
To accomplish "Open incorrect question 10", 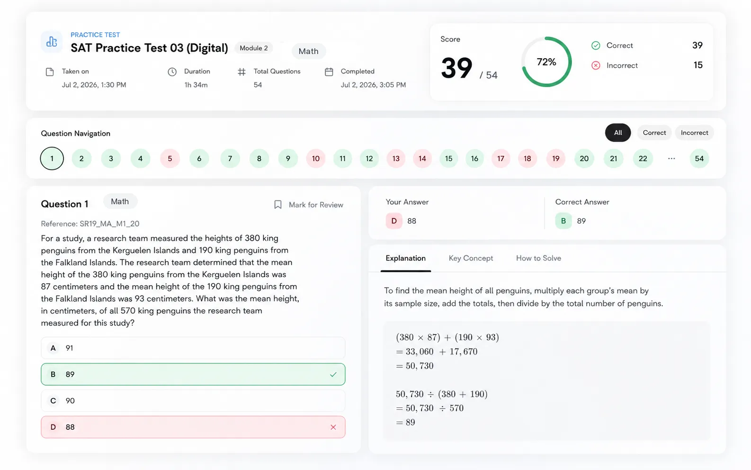I will click(x=316, y=158).
